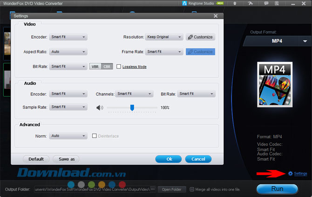Click the MP4 format image
The width and height of the screenshot is (312, 197).
275,84
